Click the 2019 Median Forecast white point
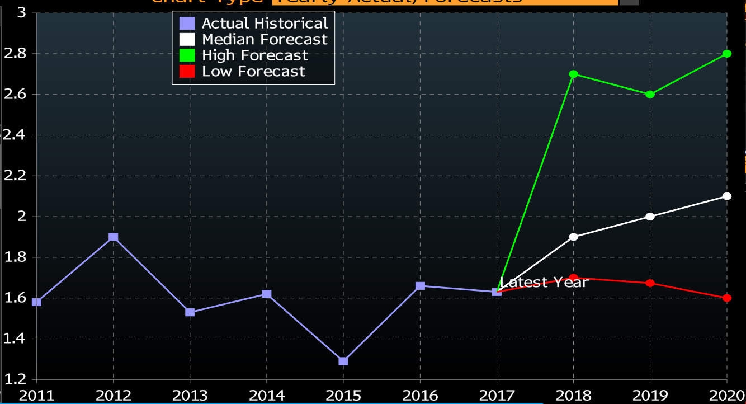This screenshot has width=746, height=404. [650, 217]
